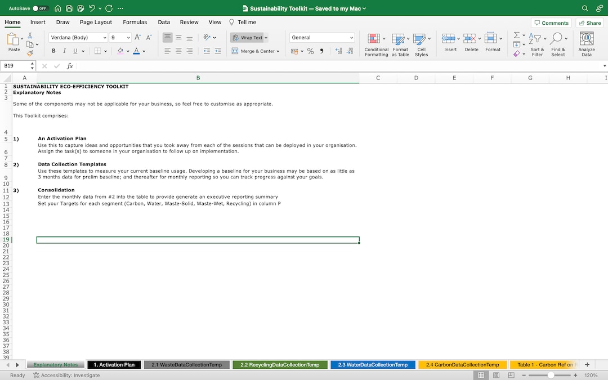Click the Percent Style icon
608x380 pixels.
pyautogui.click(x=310, y=51)
